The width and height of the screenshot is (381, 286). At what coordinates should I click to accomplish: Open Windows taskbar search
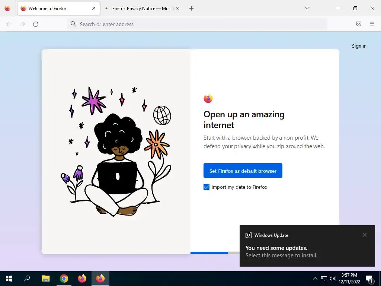pos(27,279)
